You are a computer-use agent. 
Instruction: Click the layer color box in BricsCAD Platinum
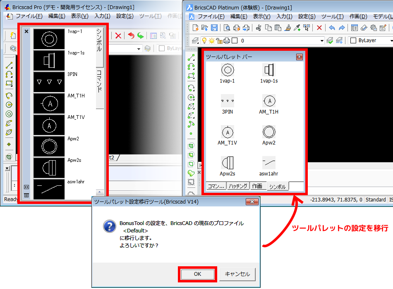tap(235, 40)
